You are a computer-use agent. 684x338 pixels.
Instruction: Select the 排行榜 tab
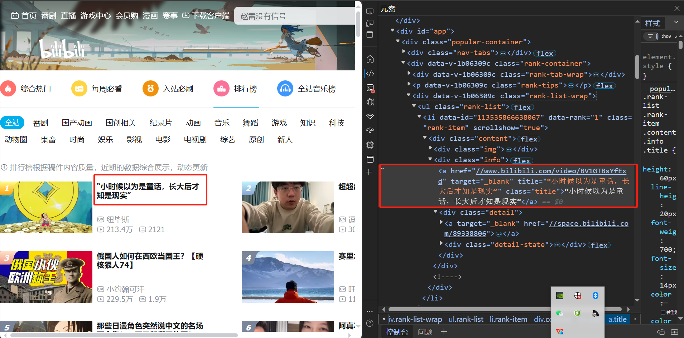click(236, 89)
